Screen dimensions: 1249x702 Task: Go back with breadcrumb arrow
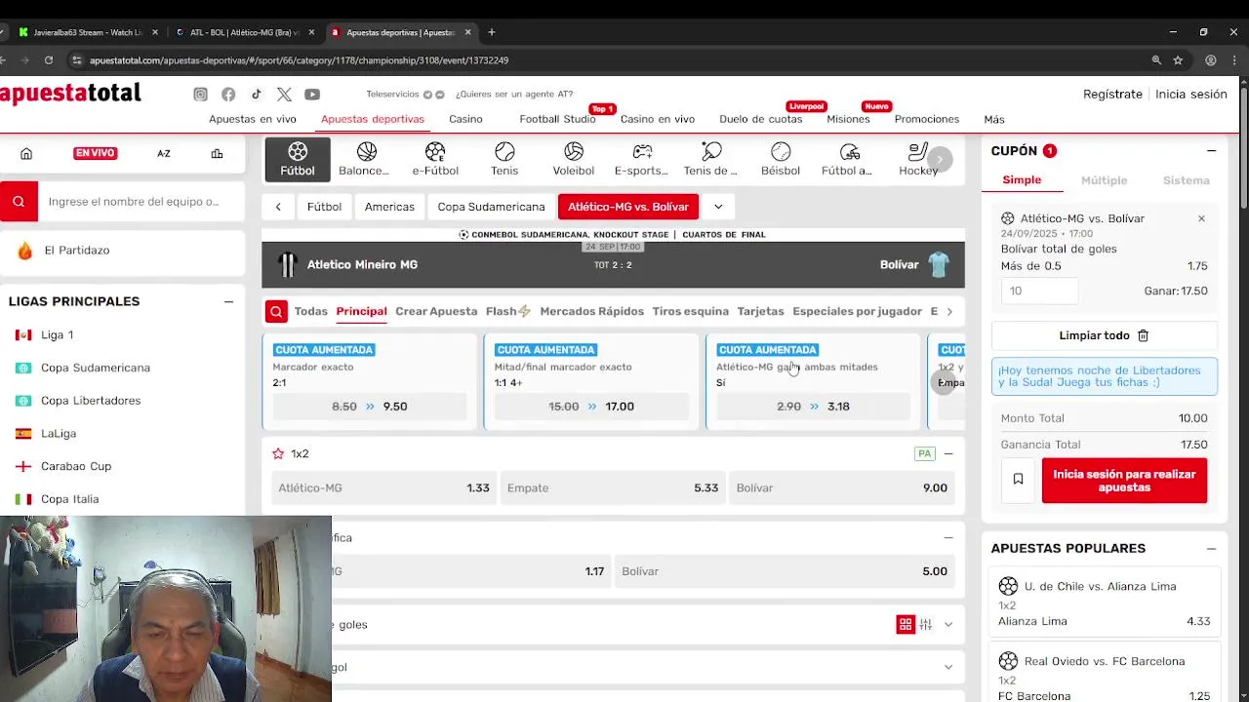point(278,207)
